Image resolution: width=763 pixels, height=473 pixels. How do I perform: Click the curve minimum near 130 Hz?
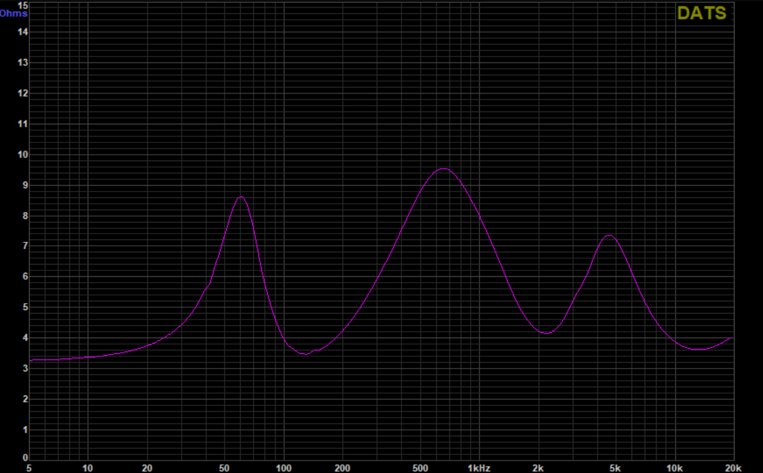[x=306, y=354]
